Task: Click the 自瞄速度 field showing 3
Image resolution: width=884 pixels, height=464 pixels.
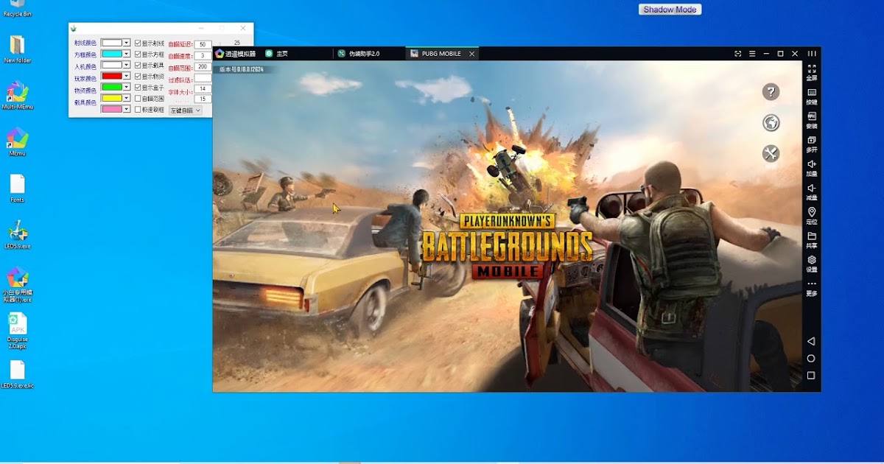Action: click(x=203, y=56)
